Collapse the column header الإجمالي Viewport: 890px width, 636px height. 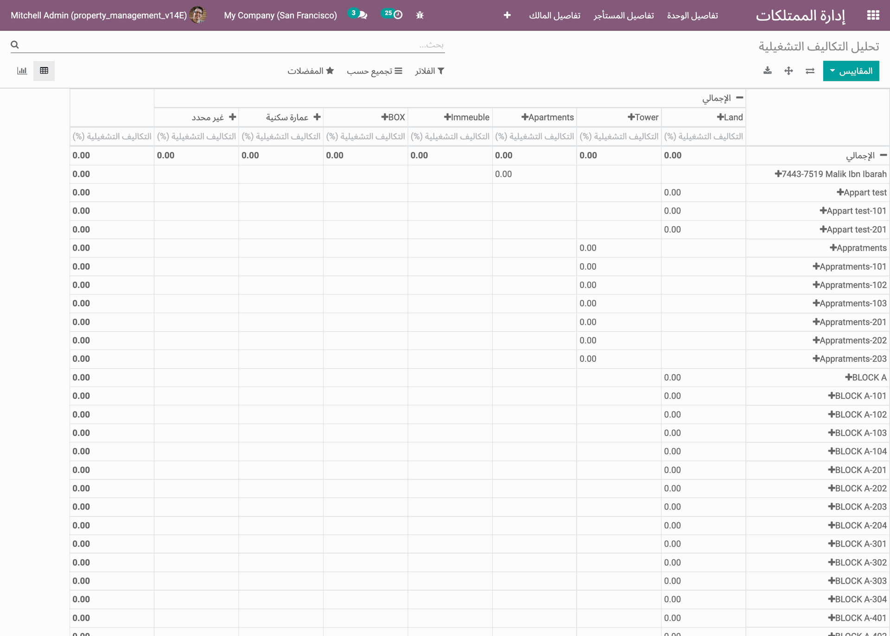[x=723, y=98]
